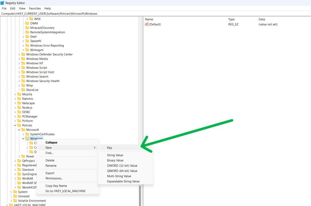Select the Windows Script Host key
The image size is (311, 206).
click(40, 72)
